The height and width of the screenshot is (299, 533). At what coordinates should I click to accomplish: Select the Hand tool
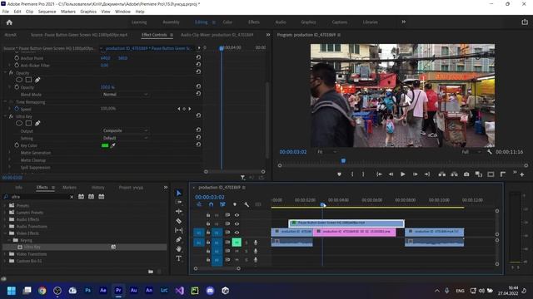(x=179, y=249)
